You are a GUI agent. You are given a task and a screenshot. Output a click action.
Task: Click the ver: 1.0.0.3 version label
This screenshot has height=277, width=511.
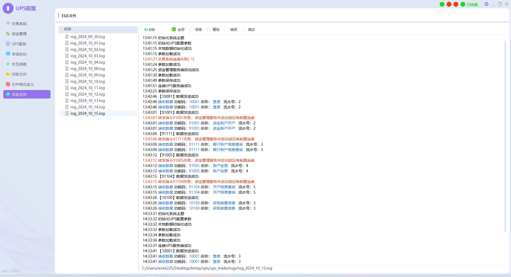point(11,271)
